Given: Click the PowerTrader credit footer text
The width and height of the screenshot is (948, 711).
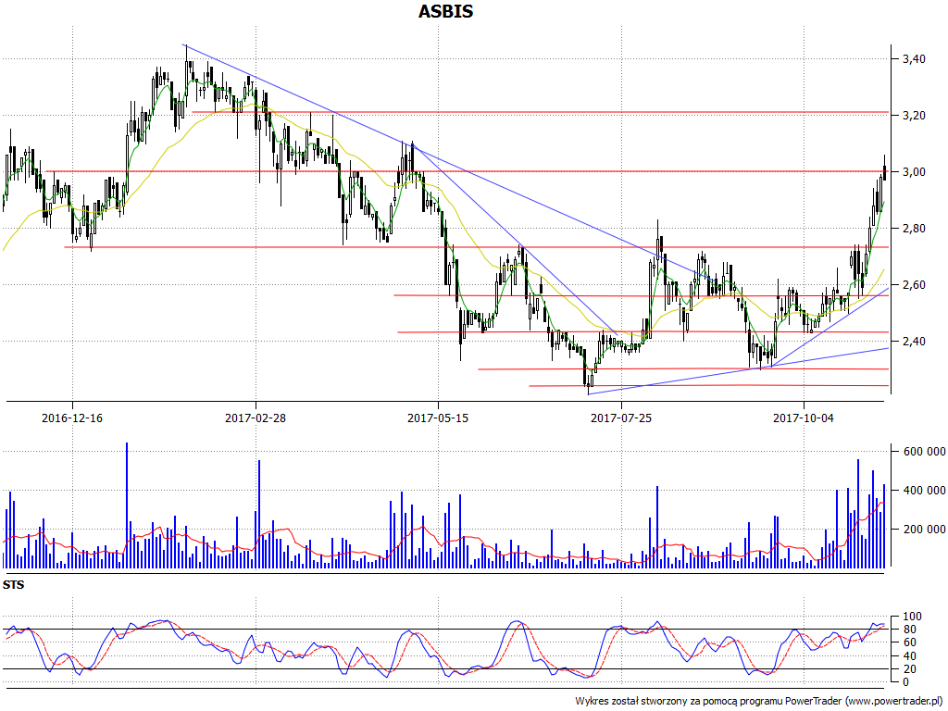Looking at the screenshot, I should [760, 701].
